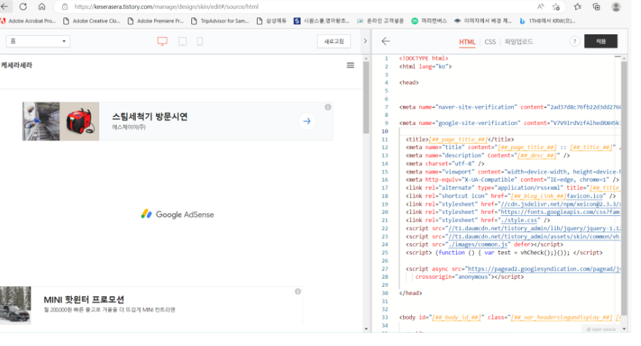Open the 홈 page selector dropdown
This screenshot has height=346, width=641.
pos(38,42)
